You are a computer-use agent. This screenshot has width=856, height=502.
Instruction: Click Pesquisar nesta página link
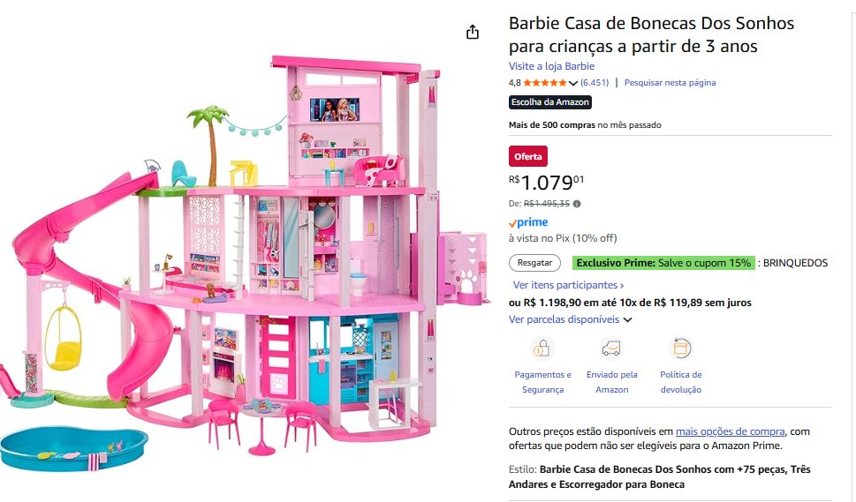(x=670, y=83)
